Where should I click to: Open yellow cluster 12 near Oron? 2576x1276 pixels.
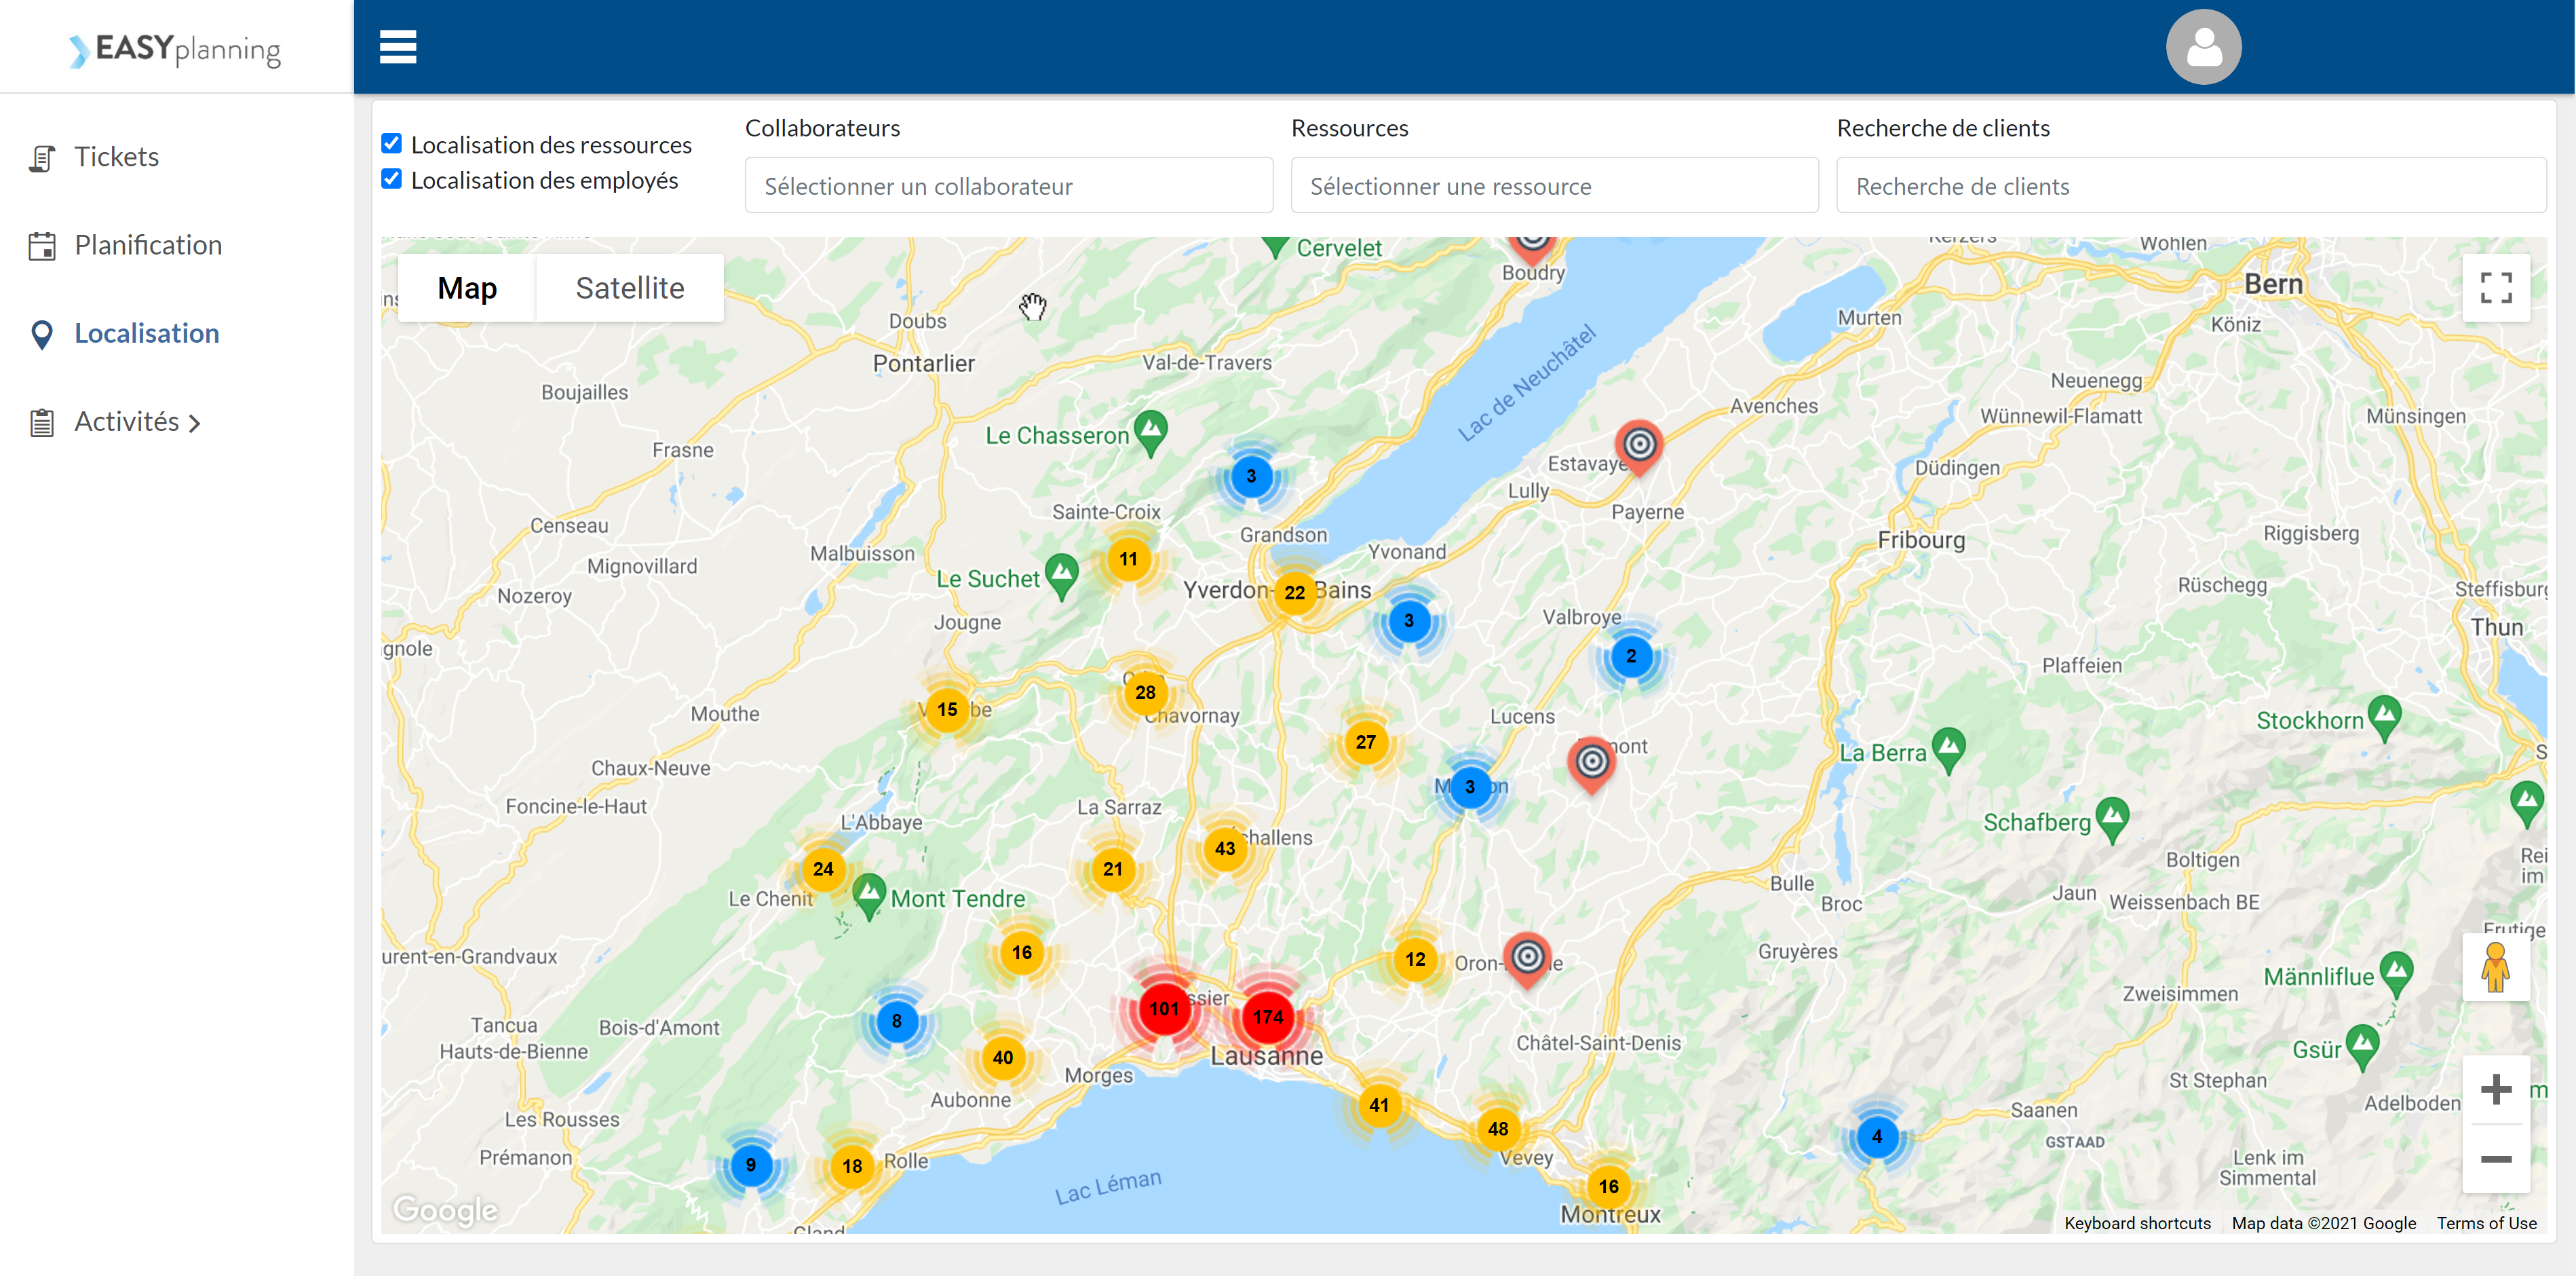point(1416,960)
